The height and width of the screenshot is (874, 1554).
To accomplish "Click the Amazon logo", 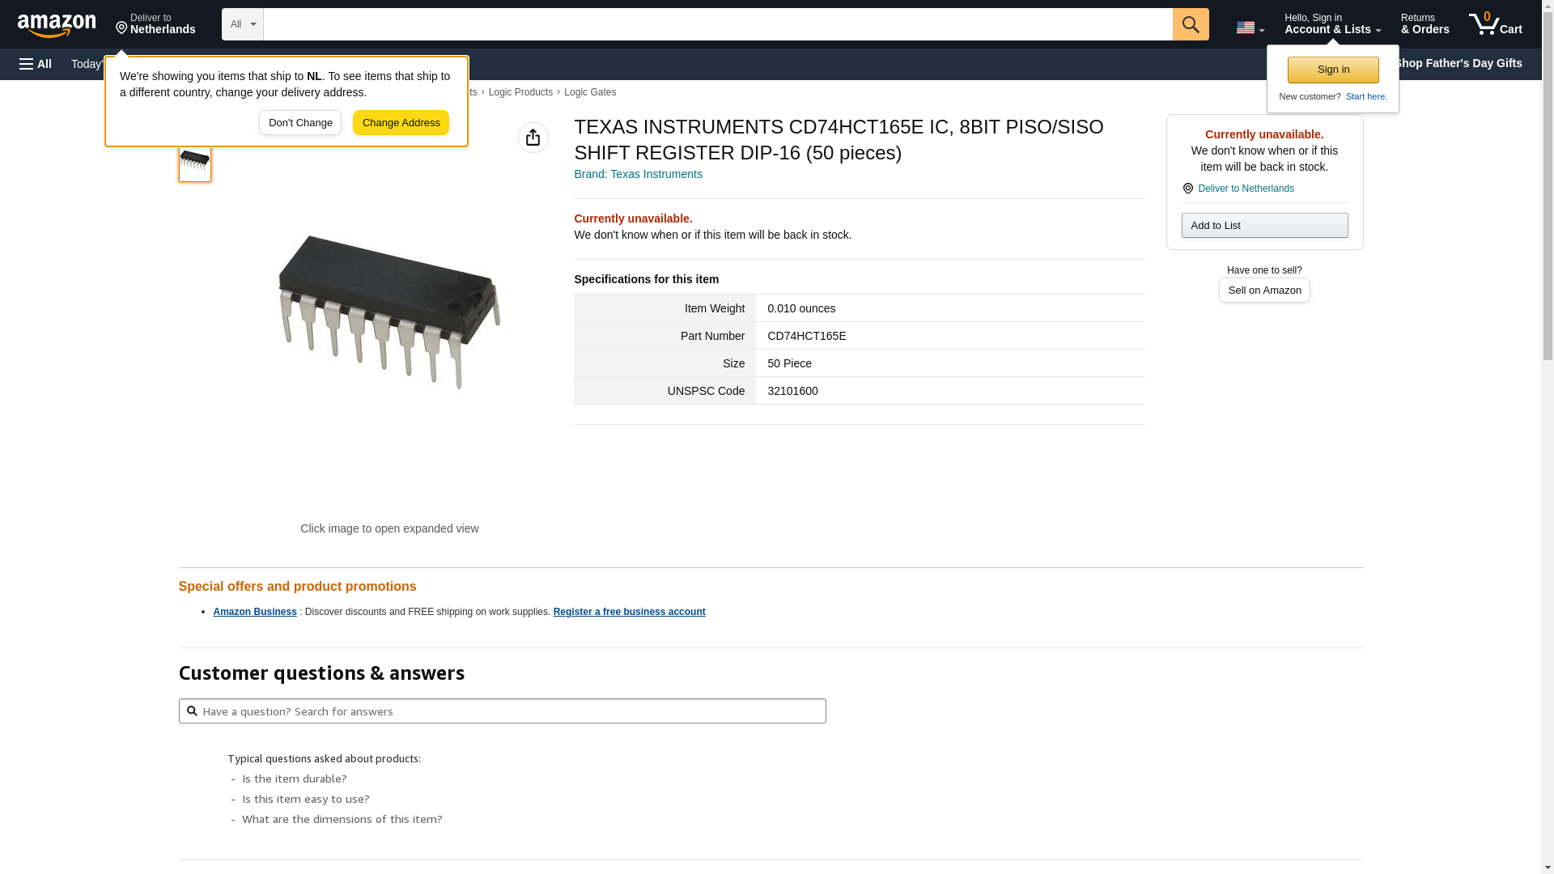I will [x=57, y=25].
